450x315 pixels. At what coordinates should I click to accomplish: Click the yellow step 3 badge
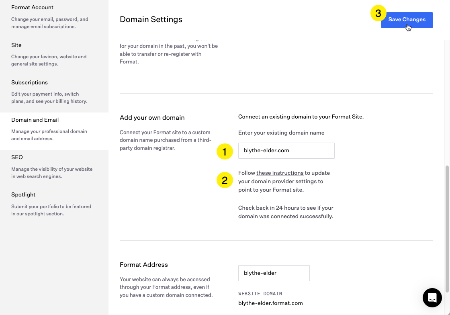coord(378,13)
